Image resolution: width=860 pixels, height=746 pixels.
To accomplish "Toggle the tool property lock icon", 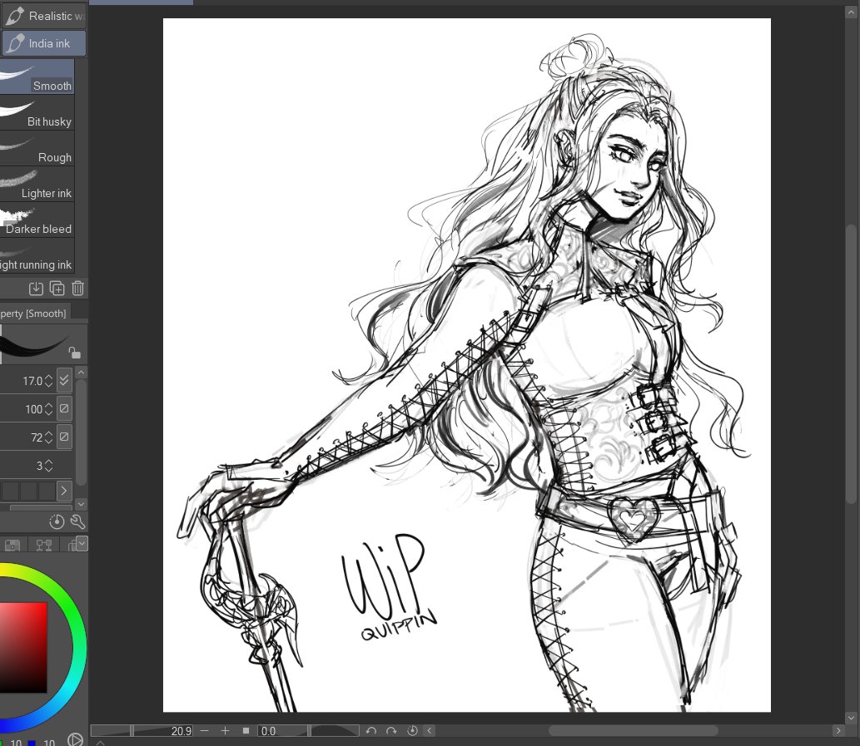I will [75, 353].
